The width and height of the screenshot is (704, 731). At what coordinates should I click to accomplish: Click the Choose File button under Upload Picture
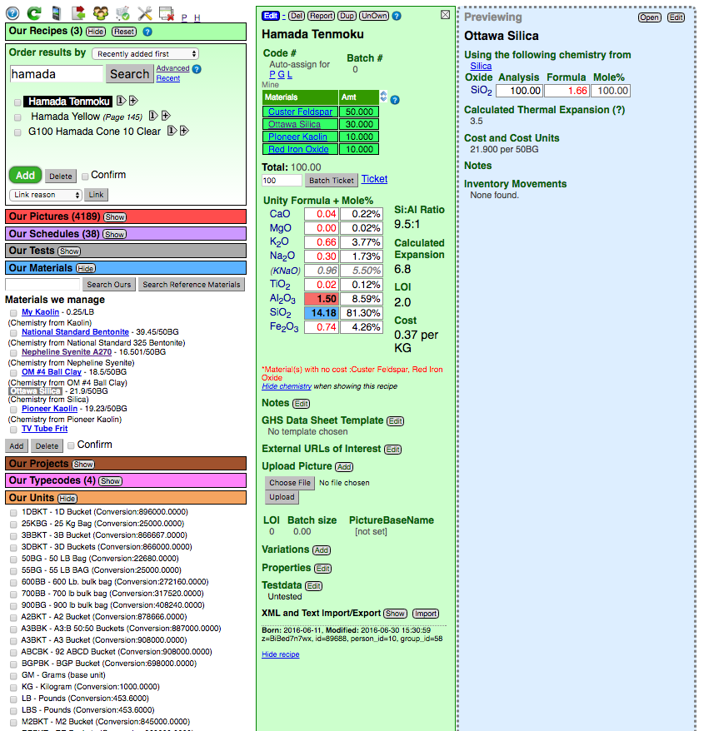290,483
